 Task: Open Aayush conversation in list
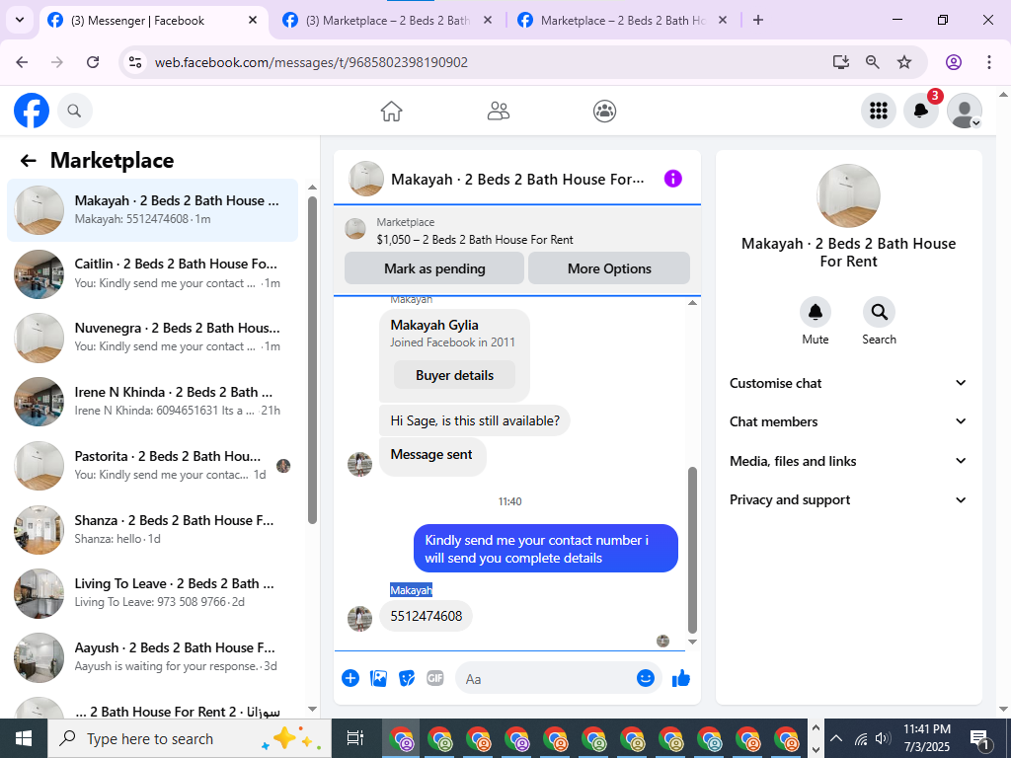[x=153, y=656]
